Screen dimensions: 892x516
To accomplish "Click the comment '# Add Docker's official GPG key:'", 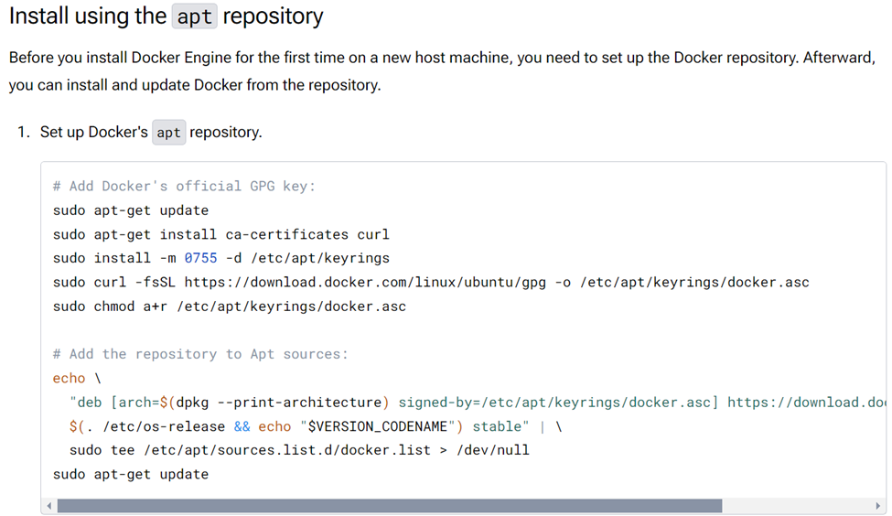I will (184, 186).
